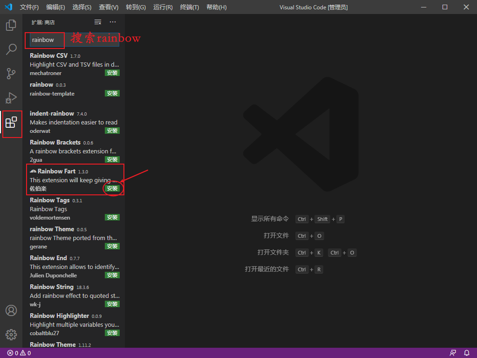477x358 pixels.
Task: Open the Extensions view icon
Action: coord(11,122)
